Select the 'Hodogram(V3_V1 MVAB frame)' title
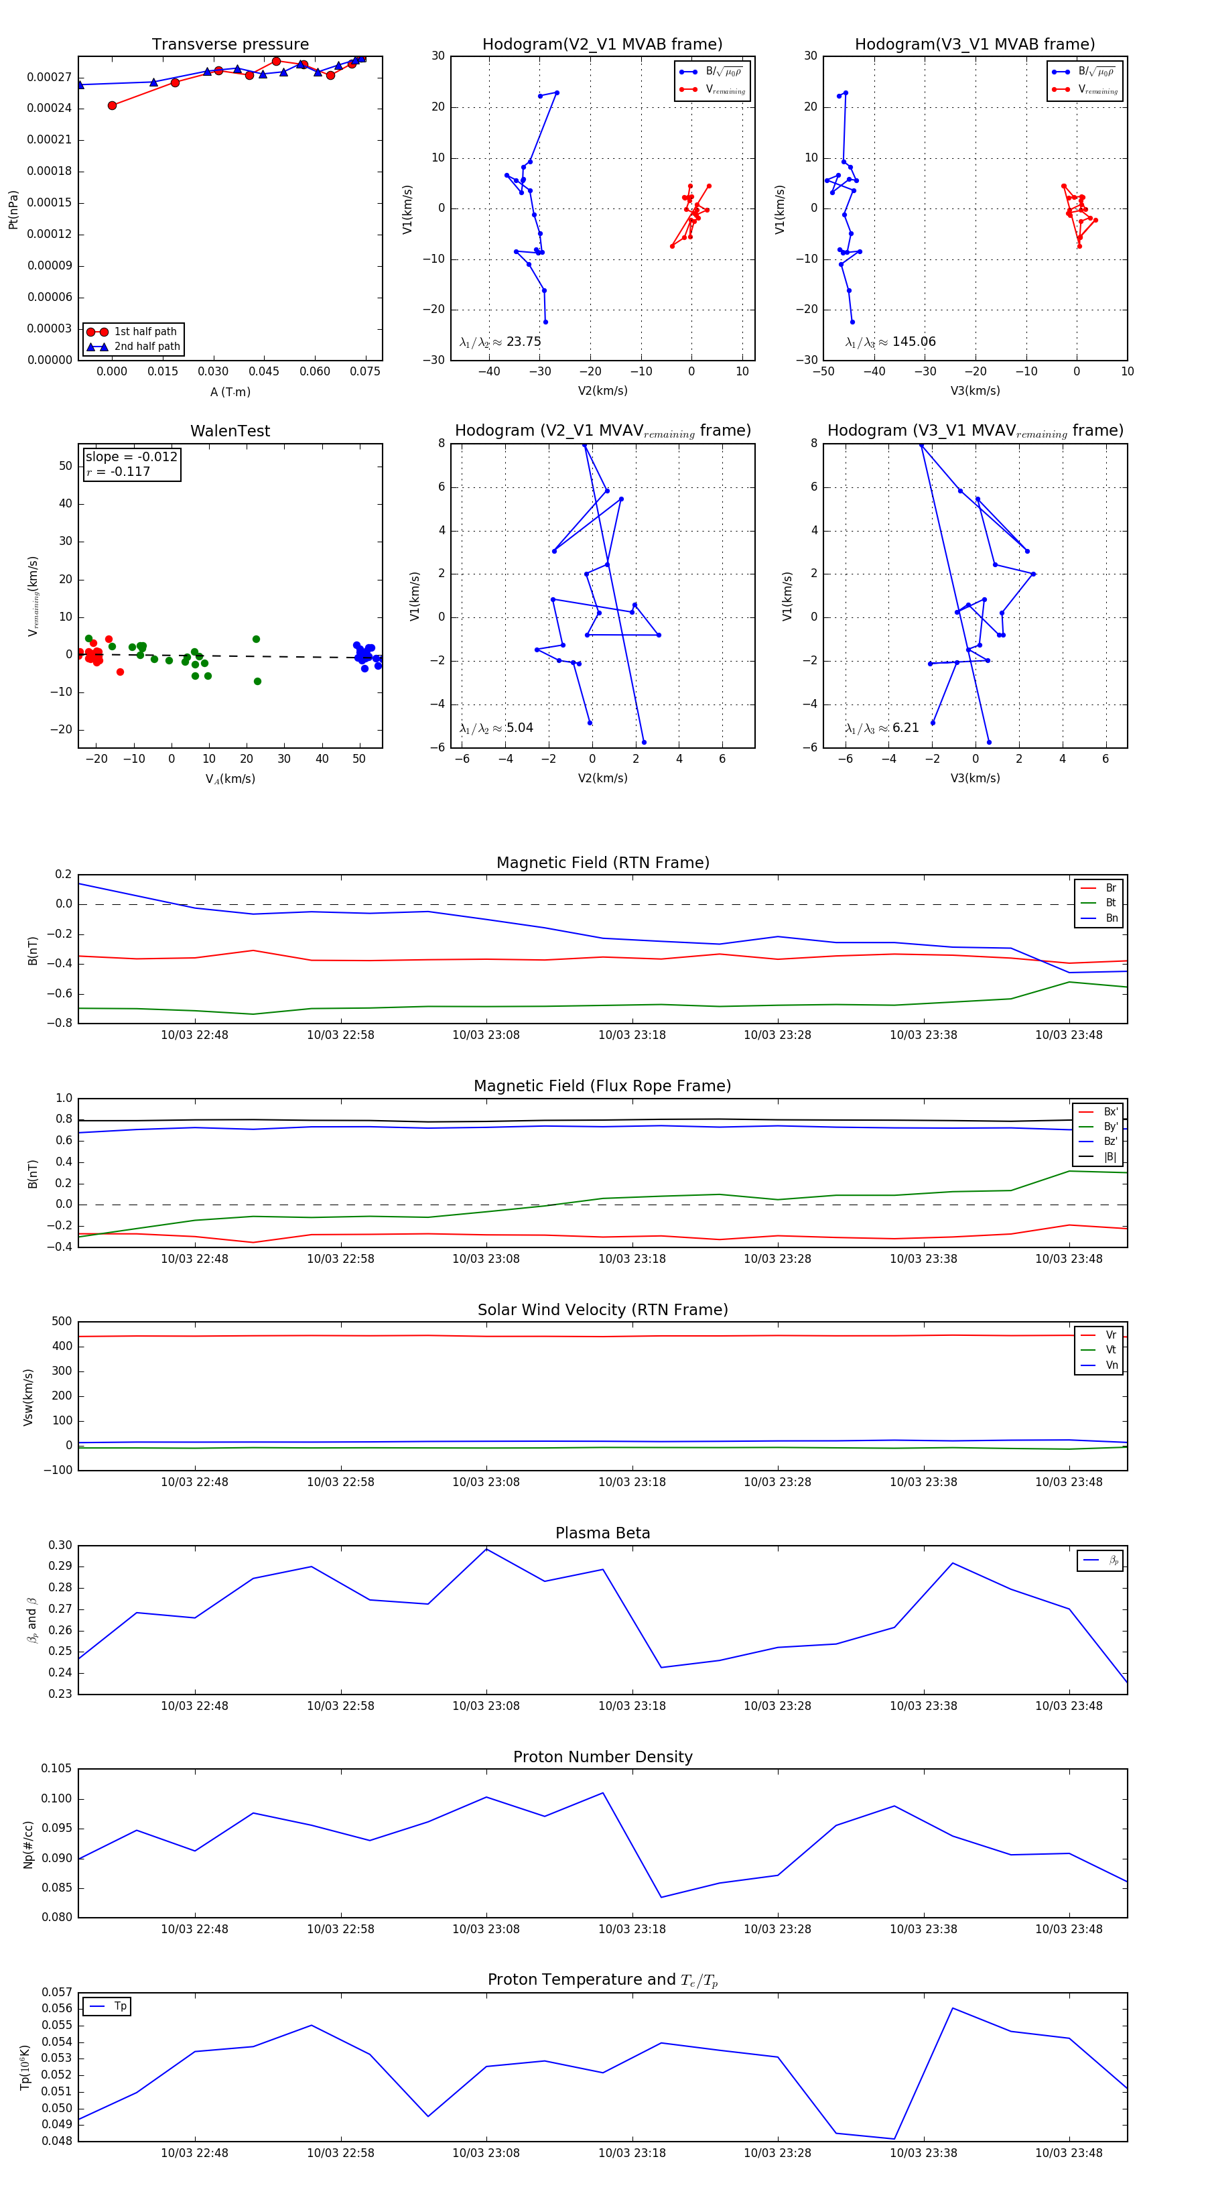1206x2212 pixels. click(x=975, y=45)
